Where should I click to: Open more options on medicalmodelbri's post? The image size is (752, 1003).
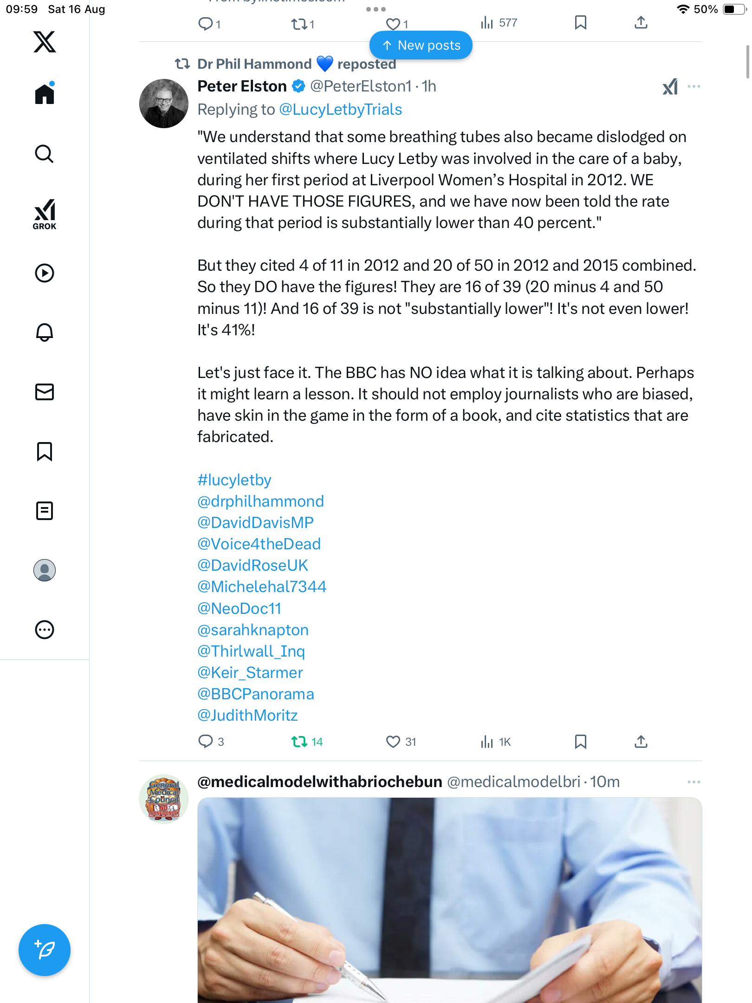click(x=694, y=782)
